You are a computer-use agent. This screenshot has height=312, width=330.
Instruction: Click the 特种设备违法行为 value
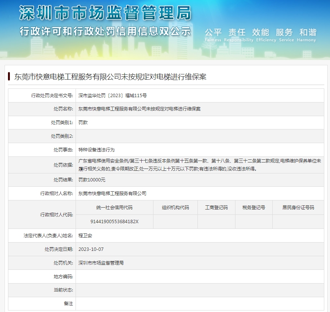(96, 150)
